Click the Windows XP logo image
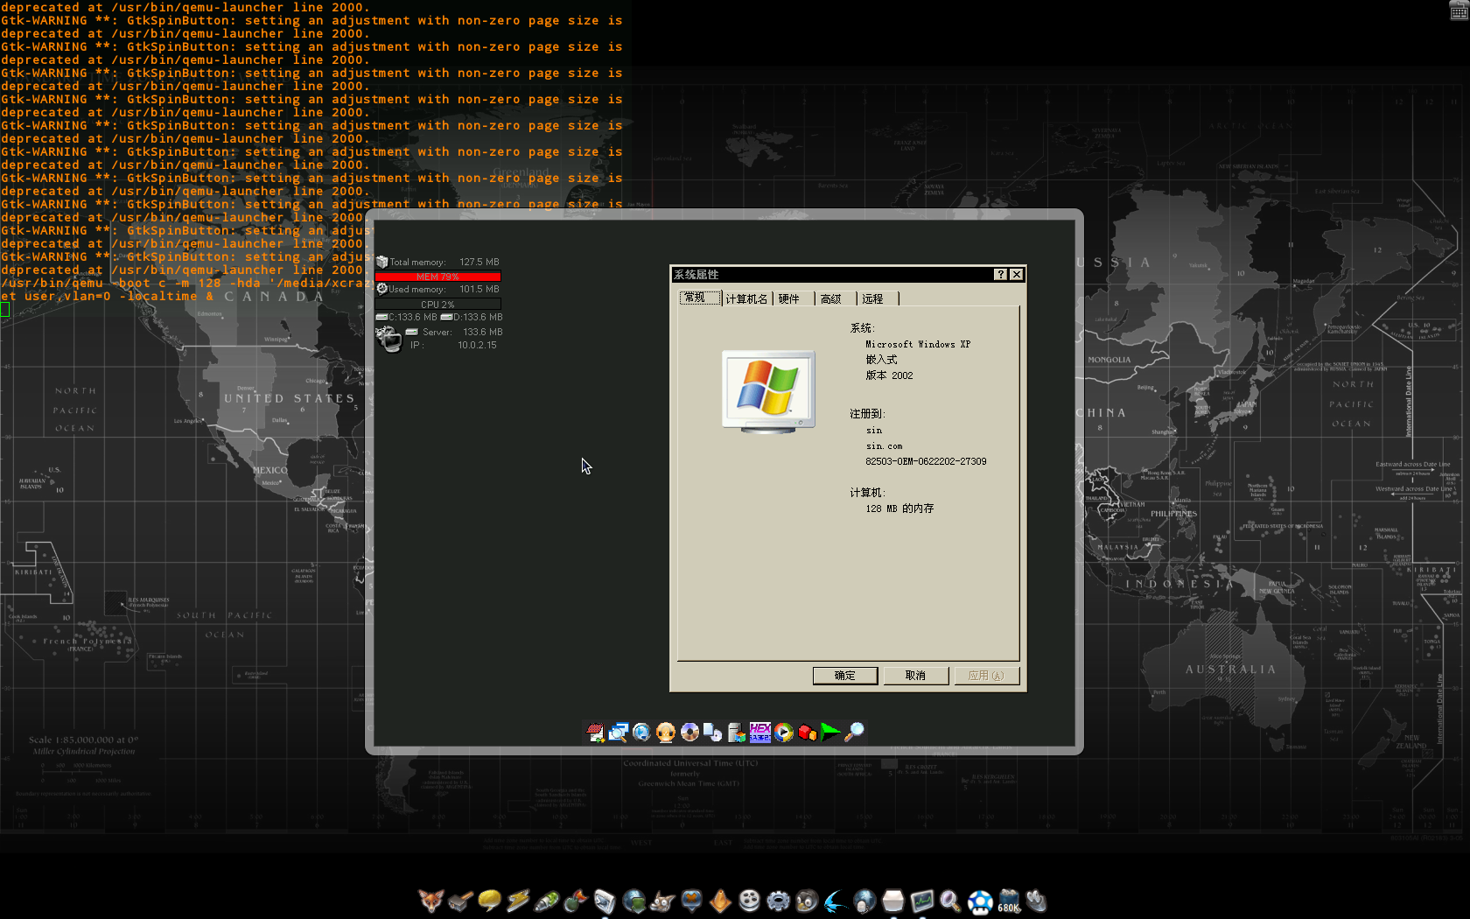The image size is (1470, 919). click(x=768, y=391)
